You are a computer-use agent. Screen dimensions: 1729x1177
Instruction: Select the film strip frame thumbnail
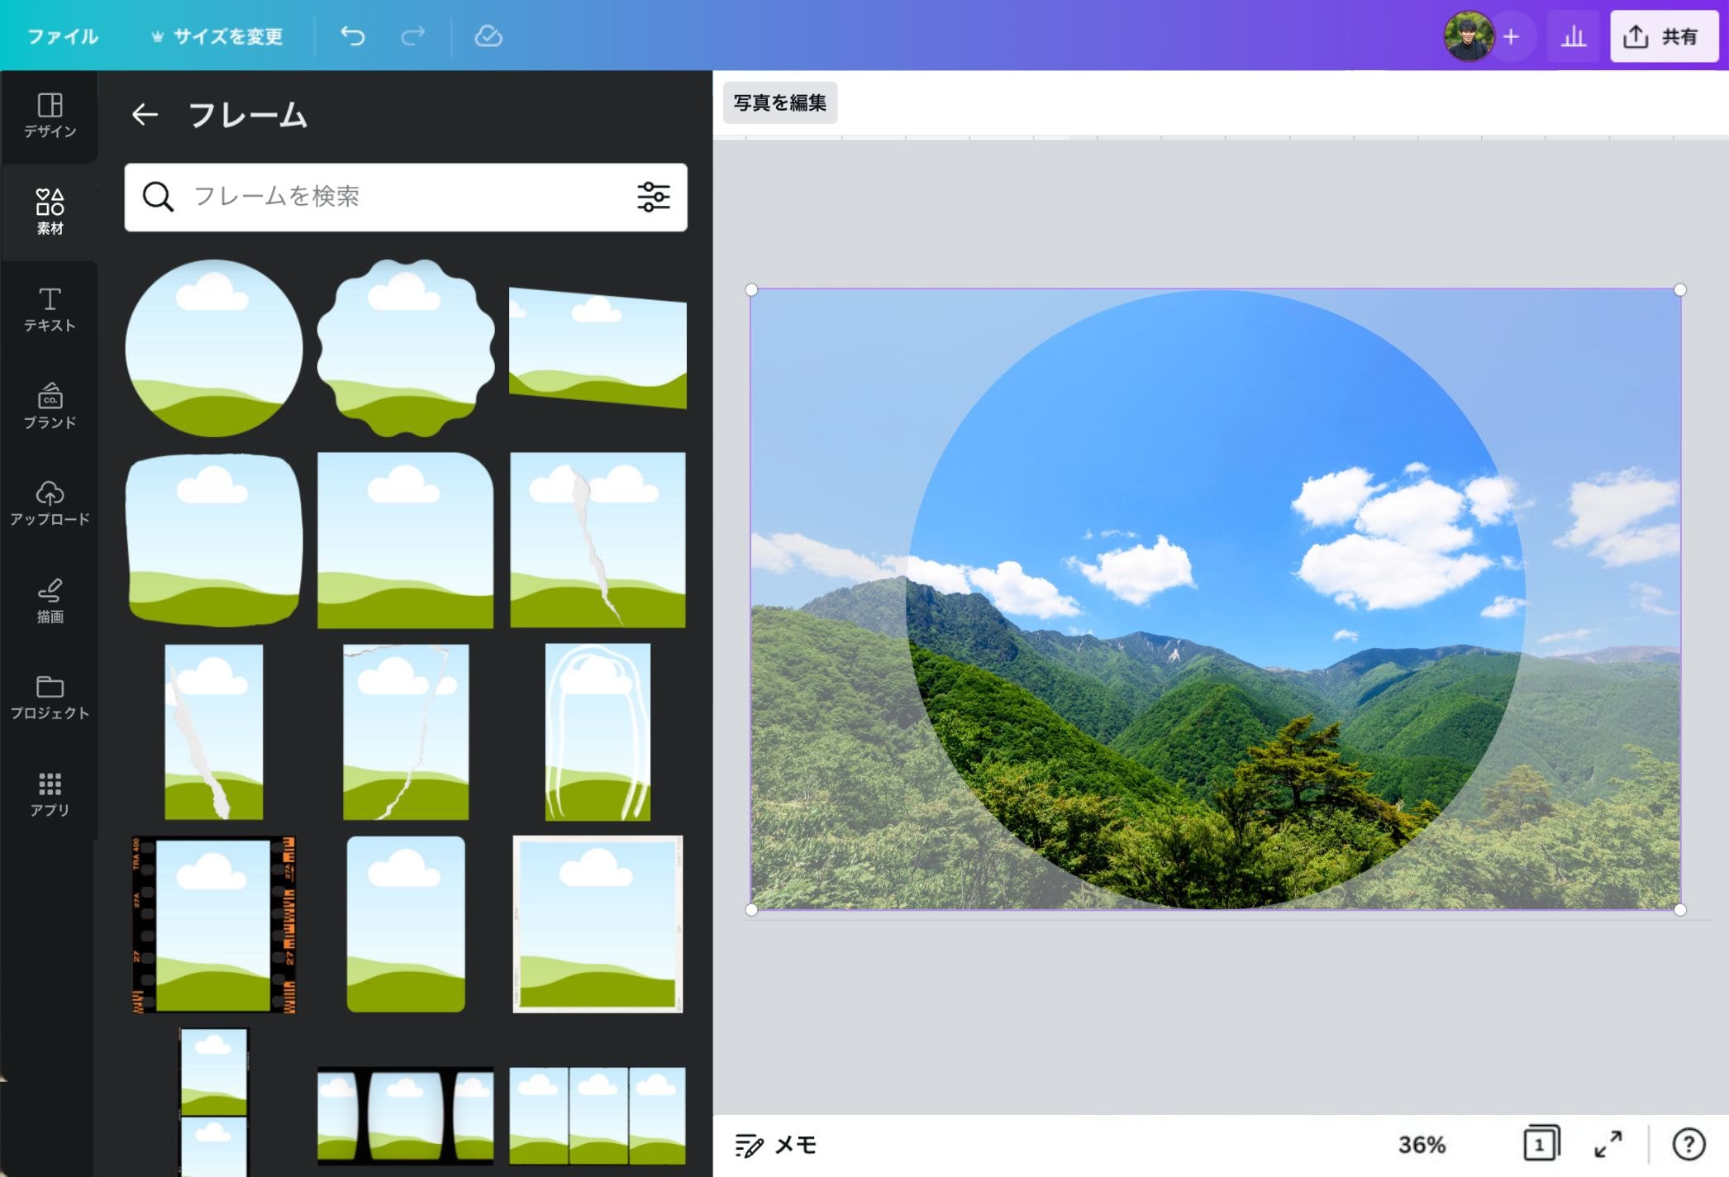coord(214,924)
